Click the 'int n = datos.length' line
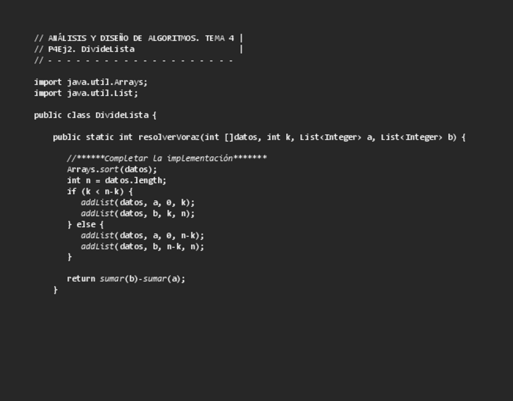Viewport: 513px width, 401px height. (116, 180)
